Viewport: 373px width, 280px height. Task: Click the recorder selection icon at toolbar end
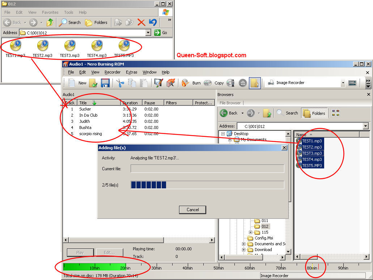pos(352,83)
